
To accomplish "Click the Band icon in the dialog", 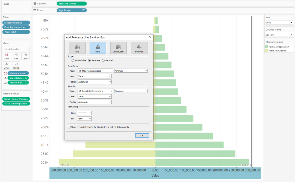I will tap(98, 48).
